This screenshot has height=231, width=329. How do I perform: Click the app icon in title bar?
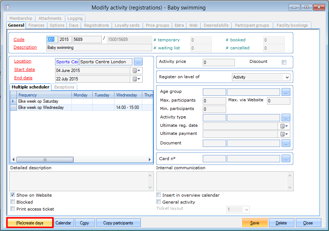coord(7,7)
